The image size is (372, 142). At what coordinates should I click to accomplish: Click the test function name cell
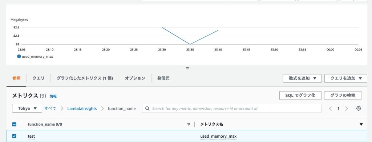click(x=31, y=136)
